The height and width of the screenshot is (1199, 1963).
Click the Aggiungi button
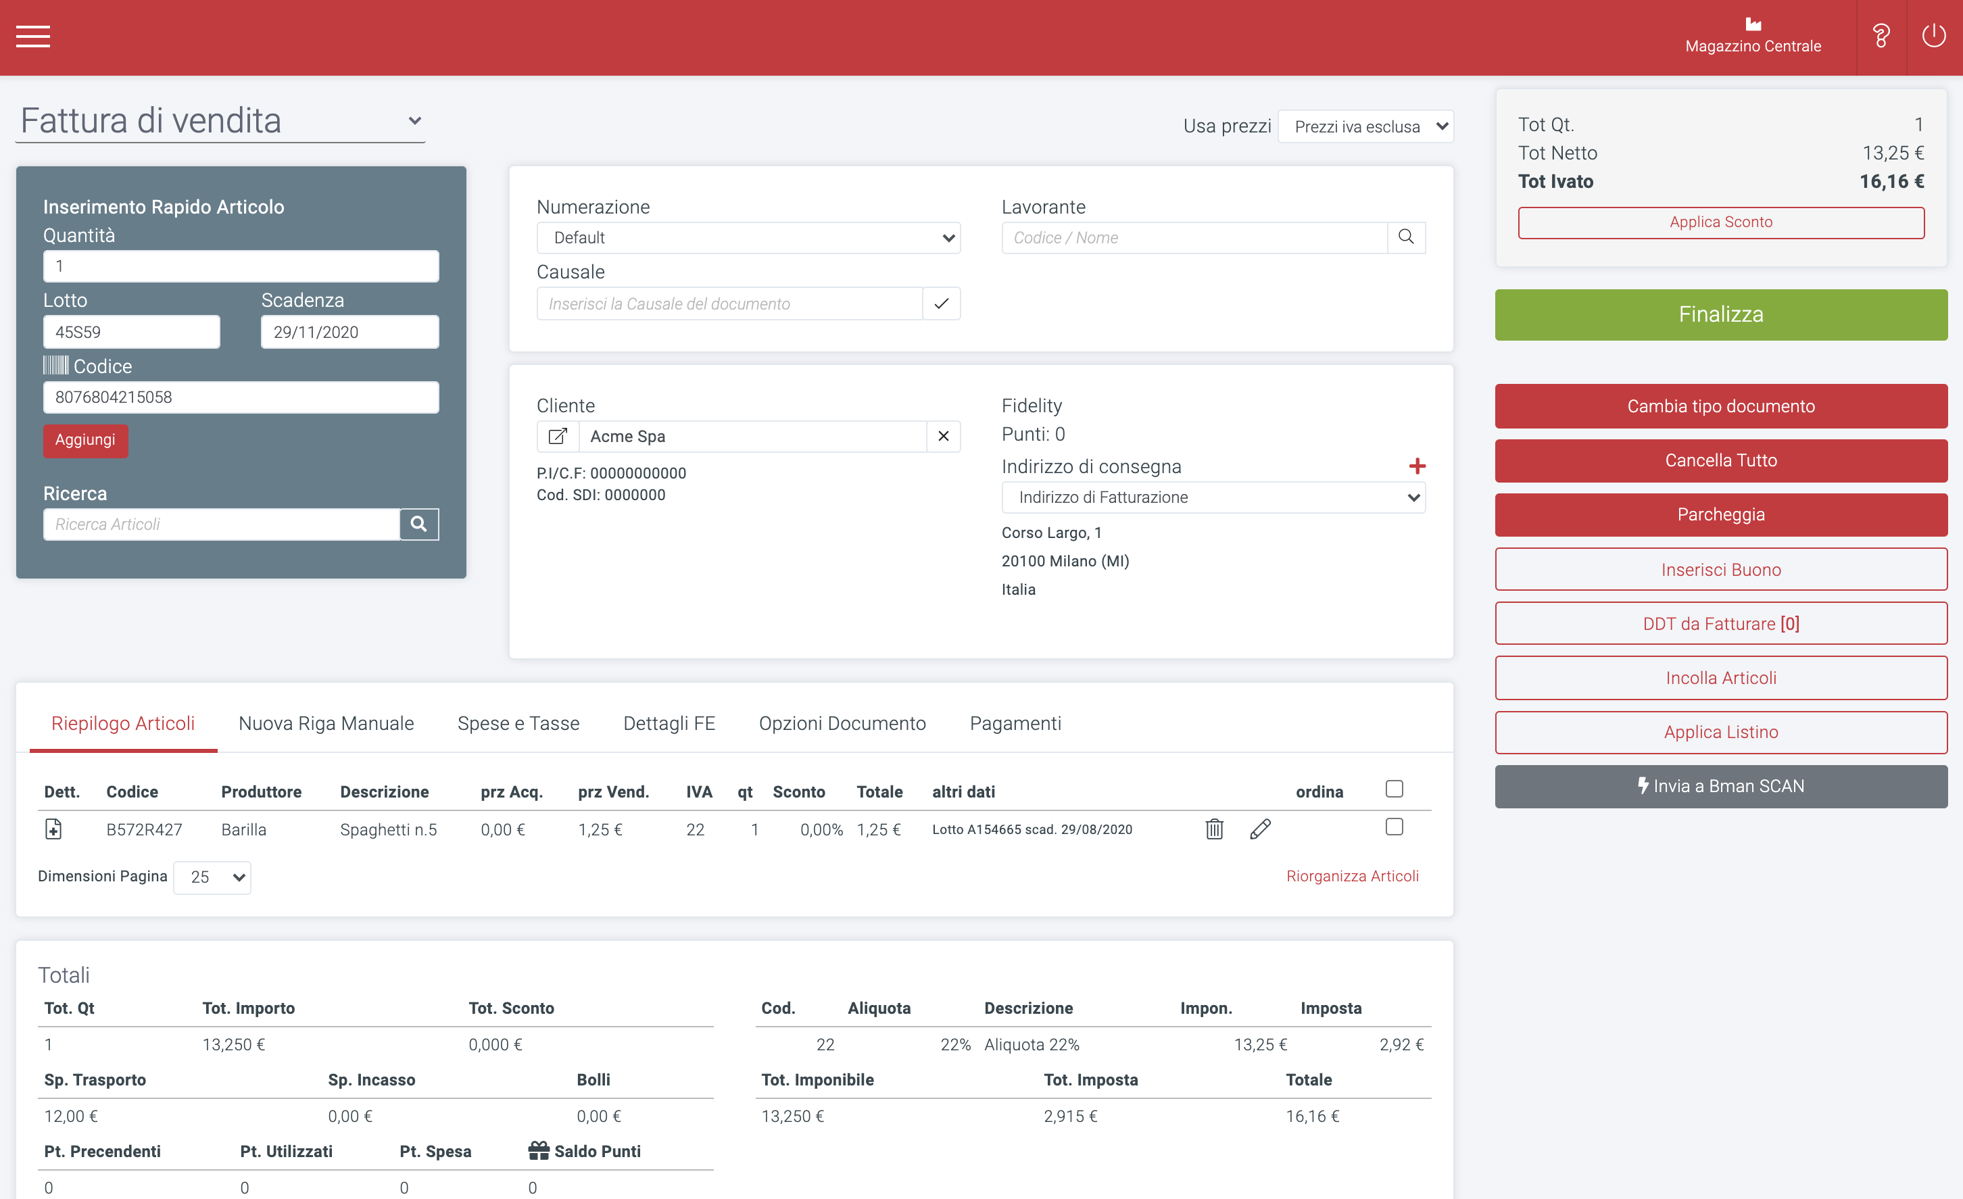[x=85, y=440]
